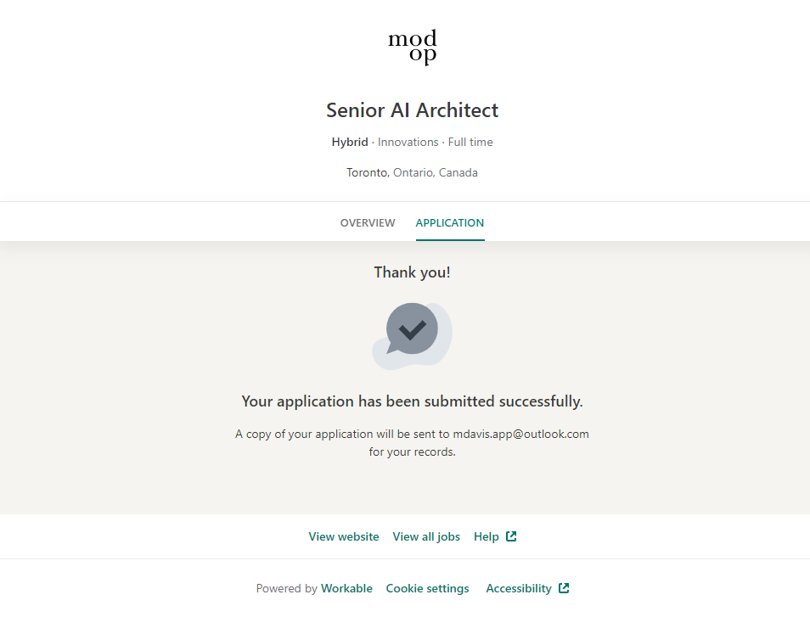The image size is (810, 617).
Task: Click the mdavis.app@outlook.com email address
Action: click(520, 434)
